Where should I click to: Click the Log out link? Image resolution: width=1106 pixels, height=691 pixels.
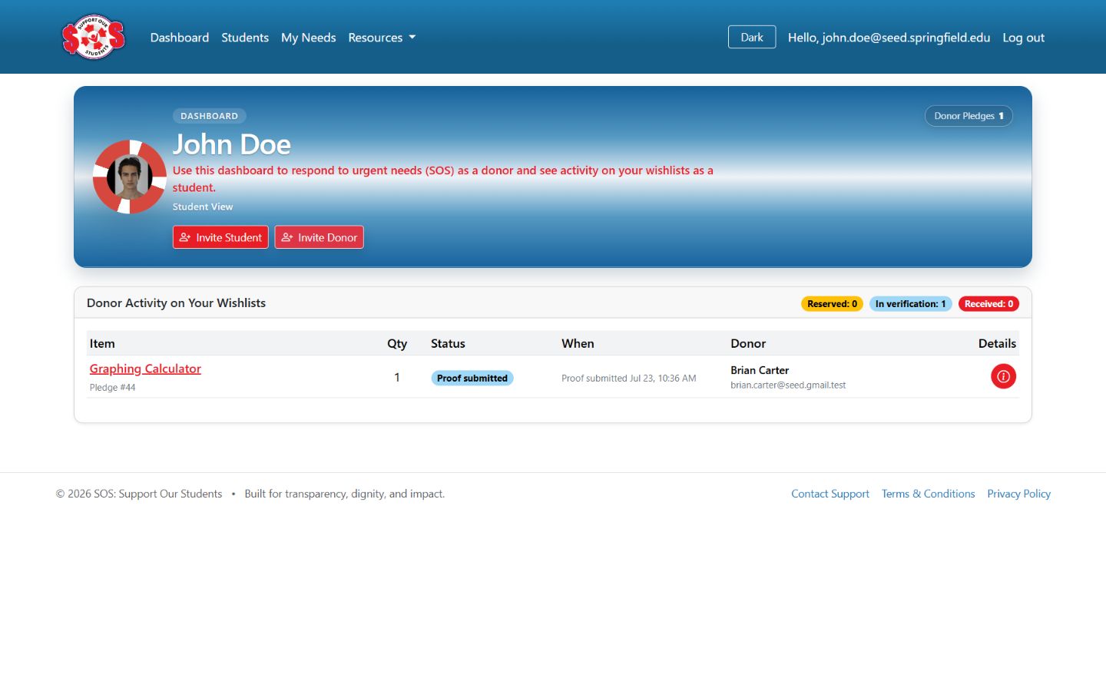1023,38
